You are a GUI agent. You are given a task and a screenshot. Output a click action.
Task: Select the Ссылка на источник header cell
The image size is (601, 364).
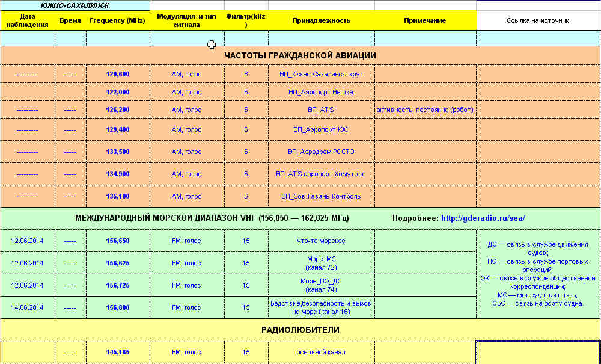(538, 20)
